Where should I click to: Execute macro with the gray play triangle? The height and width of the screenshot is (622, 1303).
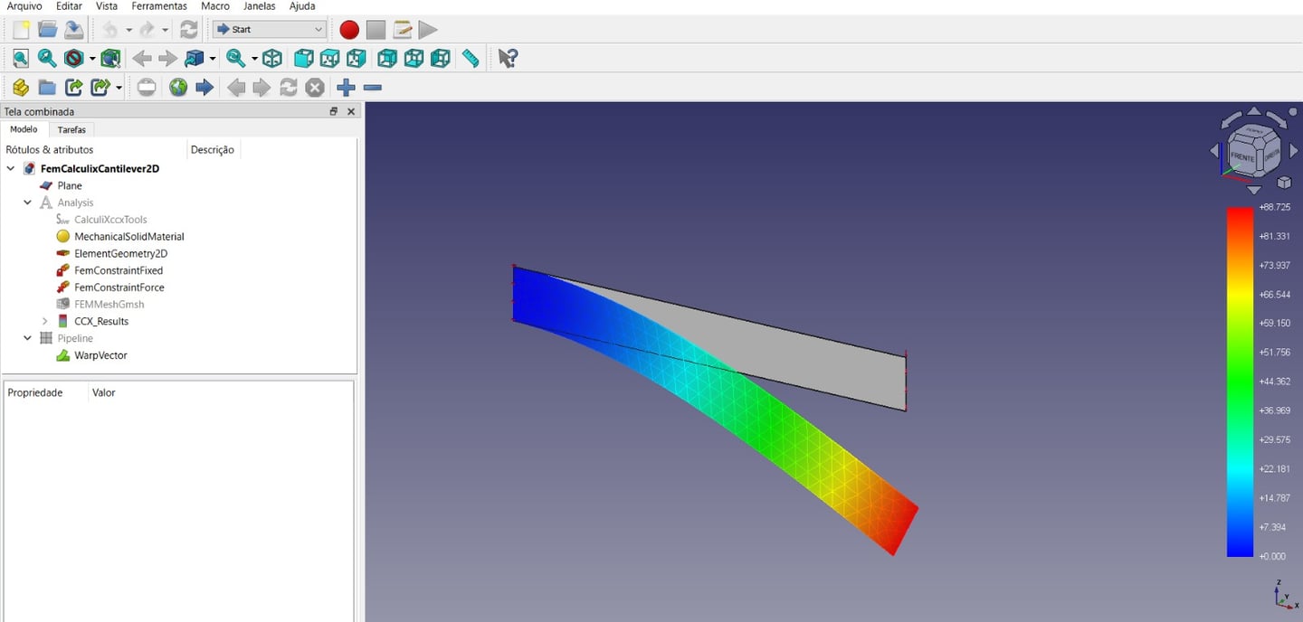click(x=428, y=30)
